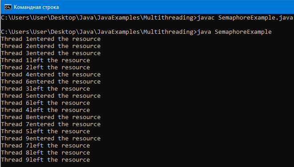Click the Thread 2left the resource line
Image resolution: width=294 pixels, height=167 pixels.
(45, 68)
